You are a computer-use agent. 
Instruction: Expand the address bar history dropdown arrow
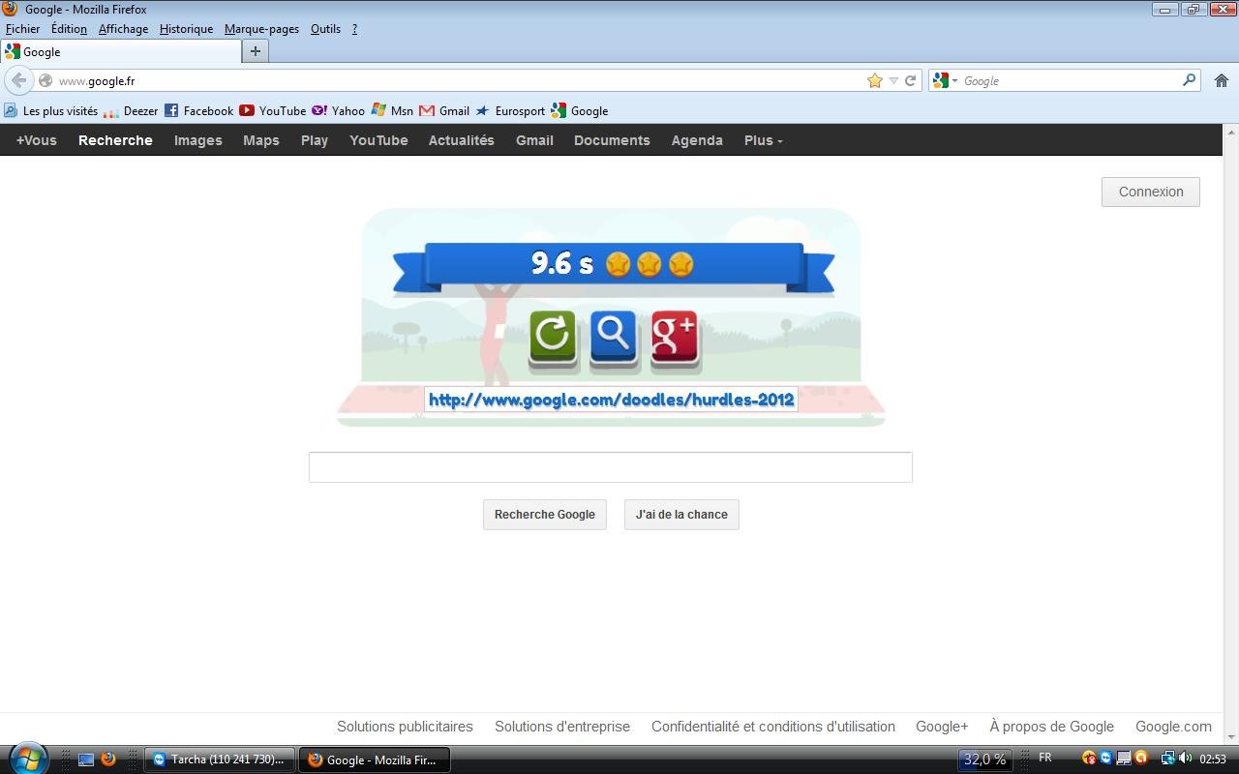[x=893, y=81]
